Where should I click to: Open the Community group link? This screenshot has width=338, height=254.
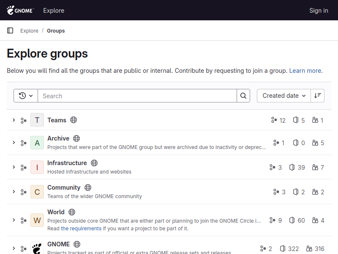click(64, 188)
